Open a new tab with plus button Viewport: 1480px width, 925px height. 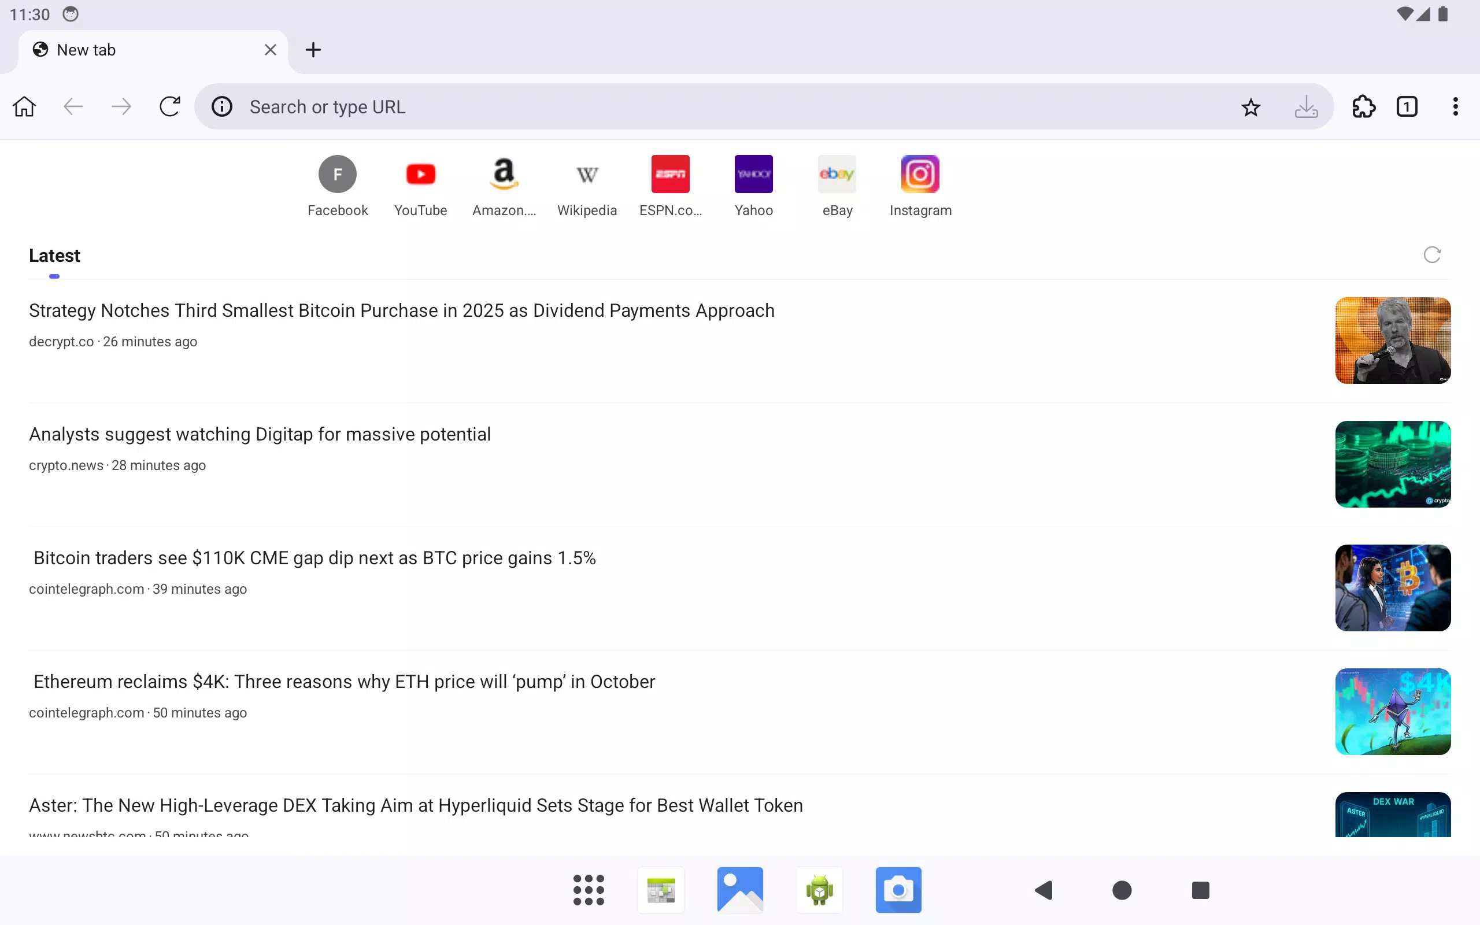pyautogui.click(x=313, y=50)
